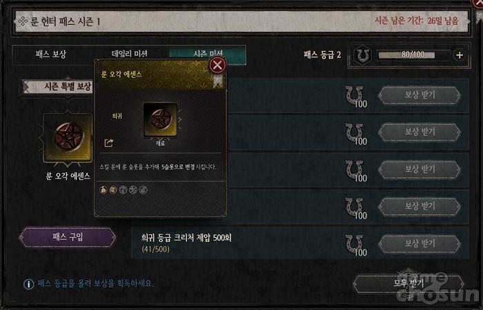Click the second gold scroll icon in popup
483x310 pixels.
(113, 189)
